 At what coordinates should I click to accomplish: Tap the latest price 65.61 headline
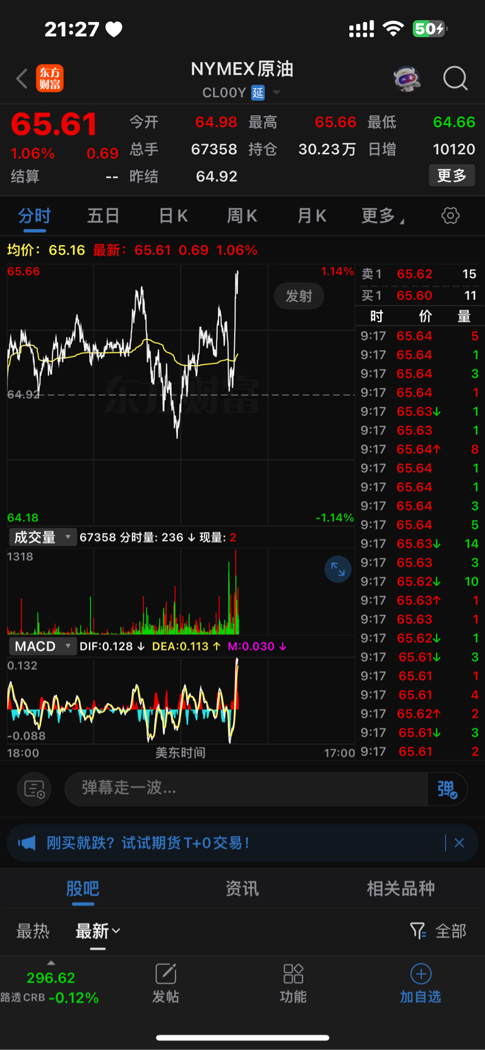54,124
